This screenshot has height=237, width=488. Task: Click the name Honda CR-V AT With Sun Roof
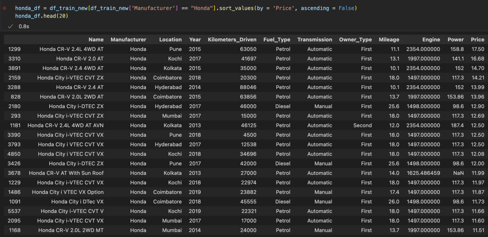[66, 173]
